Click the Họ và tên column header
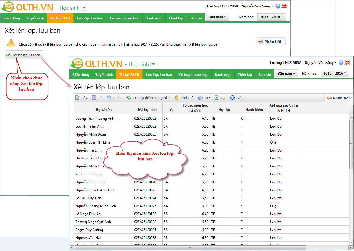The width and height of the screenshot is (354, 251). tap(103, 110)
